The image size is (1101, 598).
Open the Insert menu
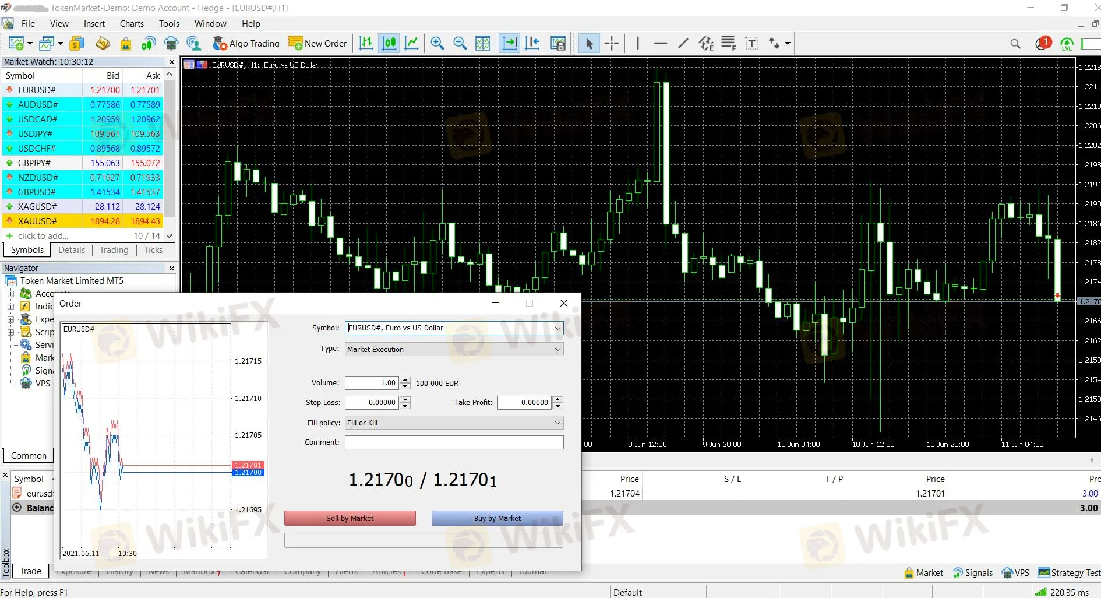click(x=94, y=24)
